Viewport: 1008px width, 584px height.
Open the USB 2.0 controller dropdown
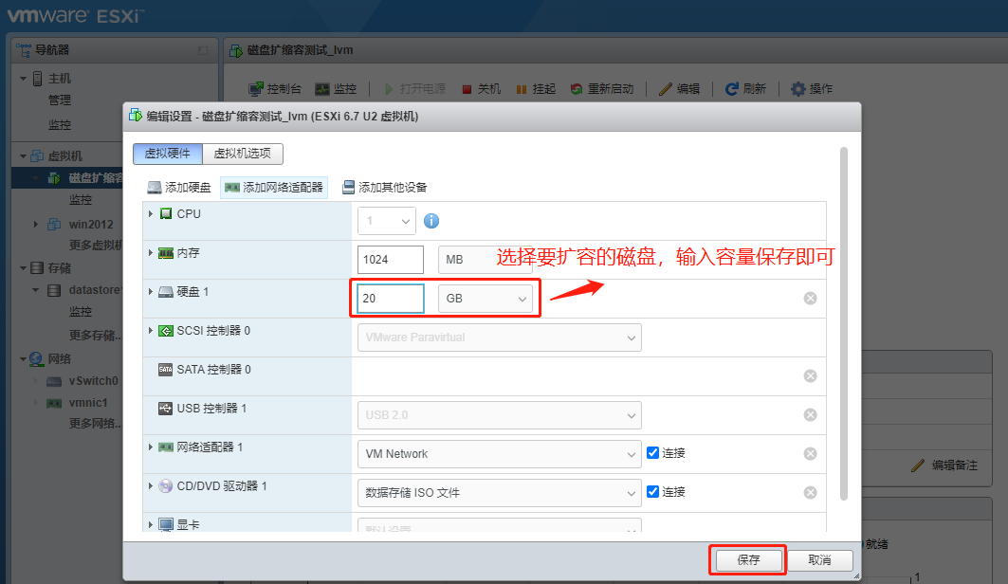500,415
